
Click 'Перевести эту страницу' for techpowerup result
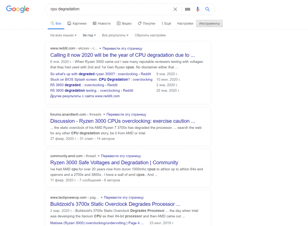click(124, 197)
